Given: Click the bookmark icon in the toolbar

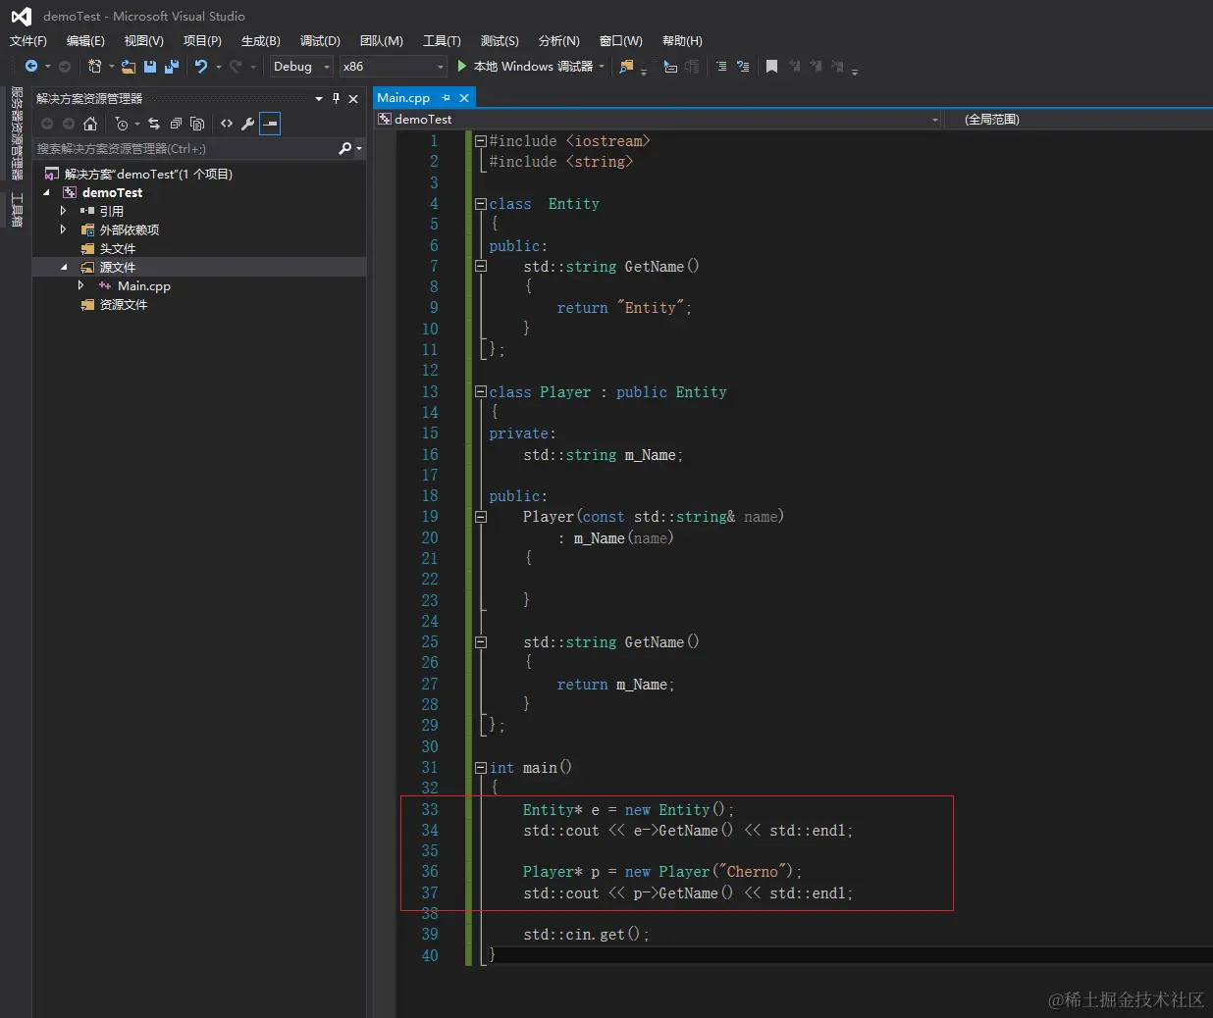Looking at the screenshot, I should [771, 67].
